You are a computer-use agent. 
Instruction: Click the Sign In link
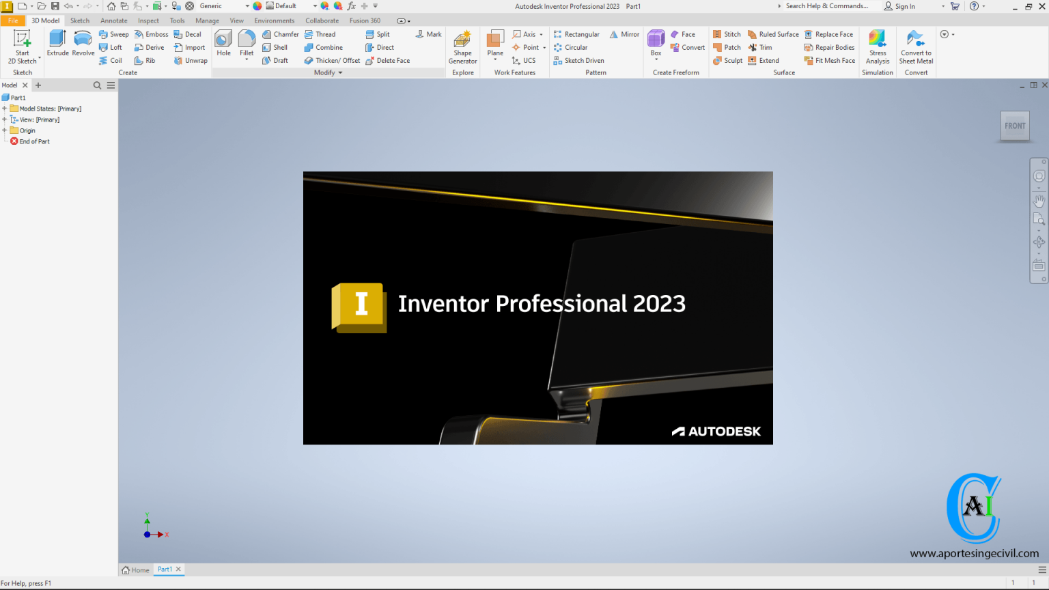coord(903,5)
